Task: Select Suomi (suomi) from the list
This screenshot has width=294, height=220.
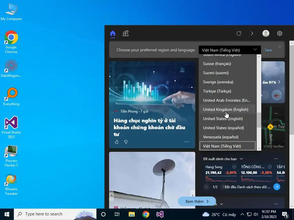Action: (x=227, y=73)
